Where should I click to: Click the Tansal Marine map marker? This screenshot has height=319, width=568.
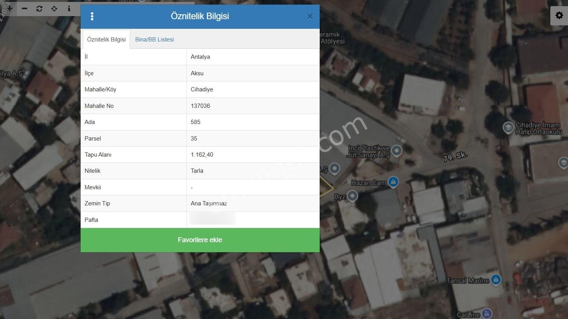[x=496, y=280]
